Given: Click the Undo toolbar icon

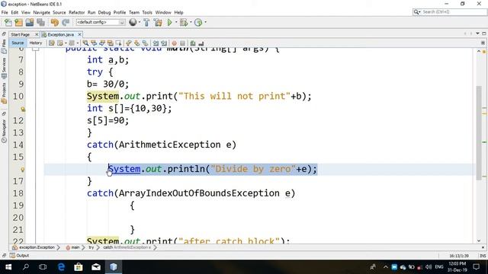Looking at the screenshot, I should pyautogui.click(x=54, y=22).
